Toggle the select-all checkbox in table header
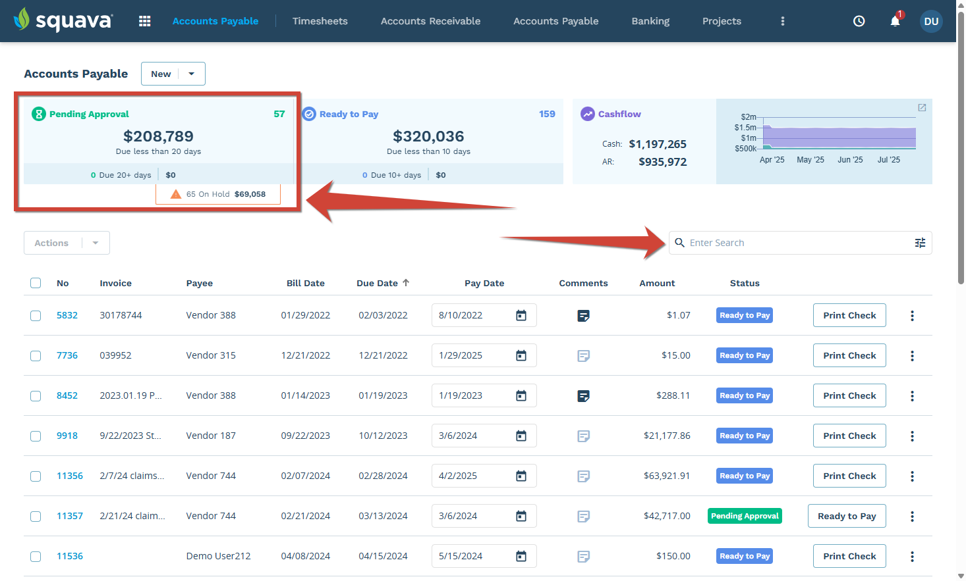966x581 pixels. point(36,283)
